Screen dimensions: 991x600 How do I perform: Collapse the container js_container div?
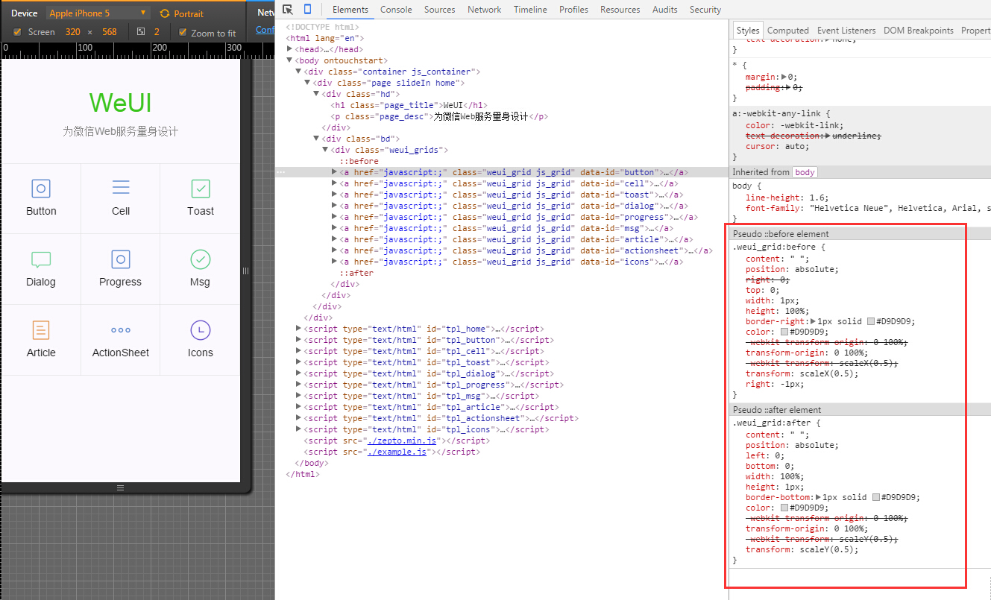tap(299, 72)
